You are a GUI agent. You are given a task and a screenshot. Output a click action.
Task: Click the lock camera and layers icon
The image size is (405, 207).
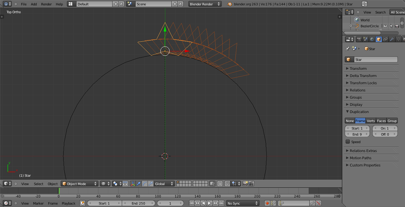(212, 184)
